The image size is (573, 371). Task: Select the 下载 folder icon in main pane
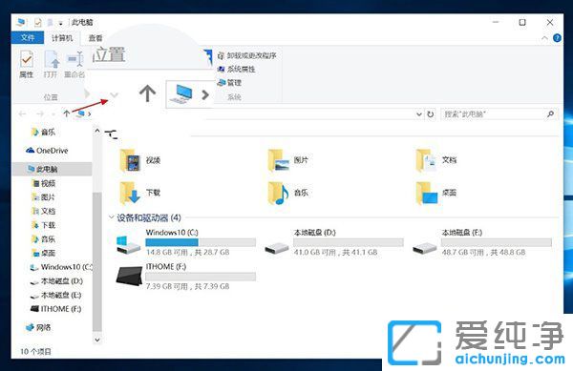(x=130, y=193)
